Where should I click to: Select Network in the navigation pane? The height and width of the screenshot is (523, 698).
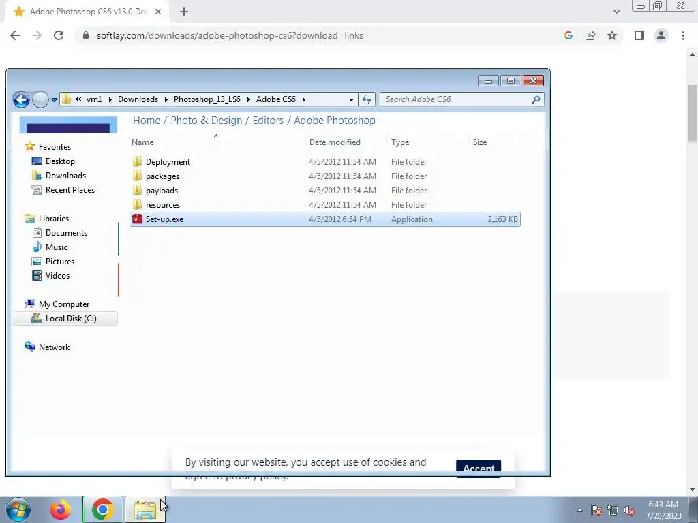[x=55, y=347]
